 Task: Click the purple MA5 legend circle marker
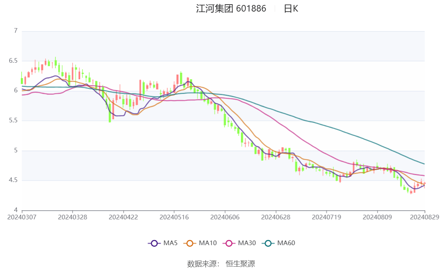155,243
